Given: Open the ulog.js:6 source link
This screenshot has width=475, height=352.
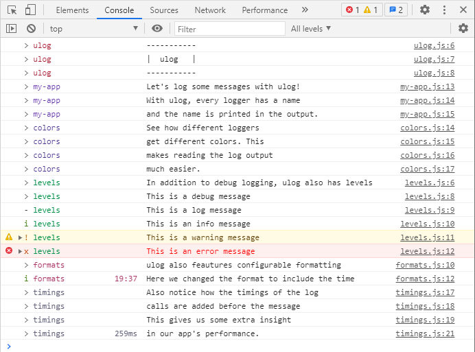Looking at the screenshot, I should pyautogui.click(x=434, y=45).
